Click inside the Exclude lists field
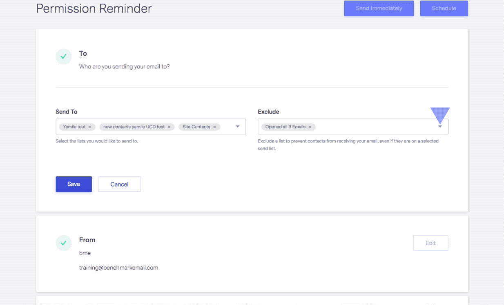 353,127
